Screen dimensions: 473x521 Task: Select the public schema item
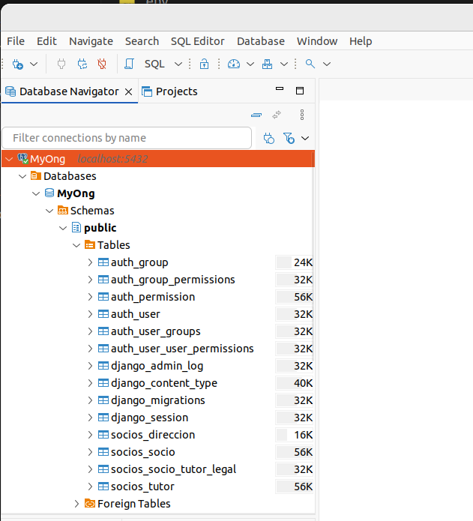coord(100,228)
